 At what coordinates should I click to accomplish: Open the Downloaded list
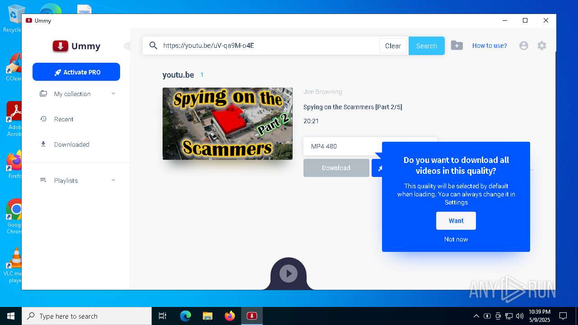click(x=72, y=144)
